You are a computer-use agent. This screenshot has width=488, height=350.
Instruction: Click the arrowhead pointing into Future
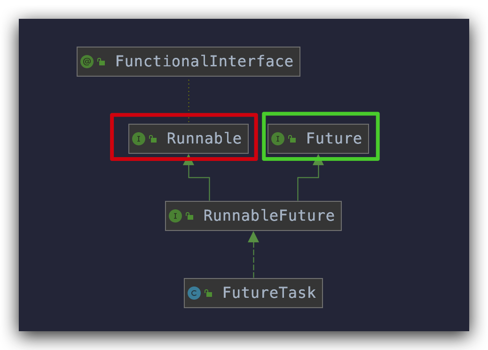tap(318, 160)
